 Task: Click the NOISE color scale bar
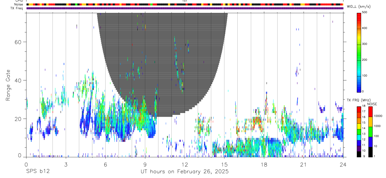[370, 132]
